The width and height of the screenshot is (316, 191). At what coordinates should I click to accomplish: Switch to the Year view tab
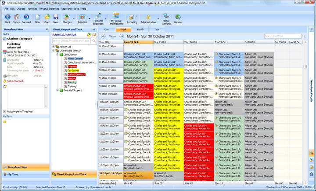coord(157,29)
